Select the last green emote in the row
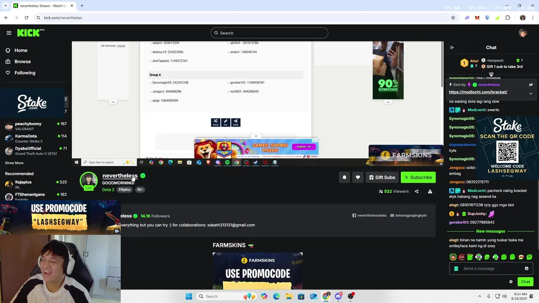The width and height of the screenshot is (539, 303). coord(529,257)
